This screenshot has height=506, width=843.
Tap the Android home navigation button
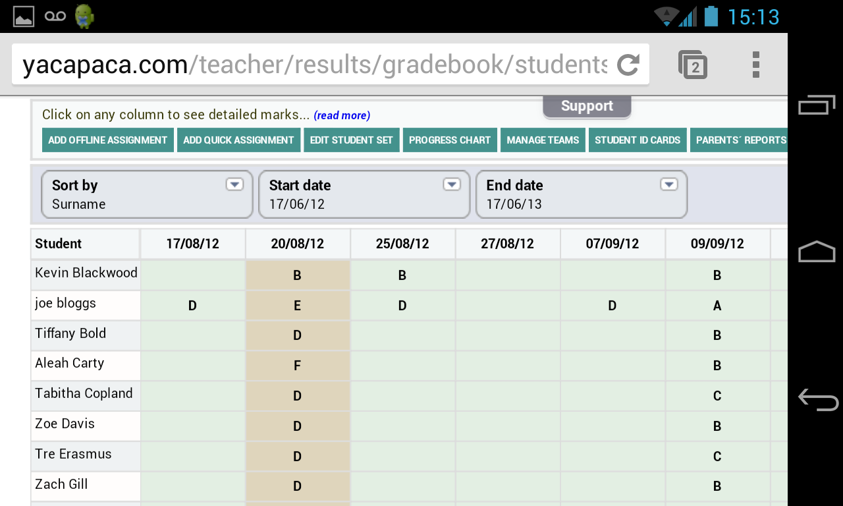[x=817, y=252]
